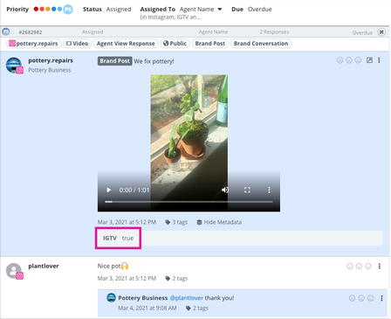Screen dimensions: 391x319
Task: Click the pottery.repairs author name
Action: pos(51,60)
